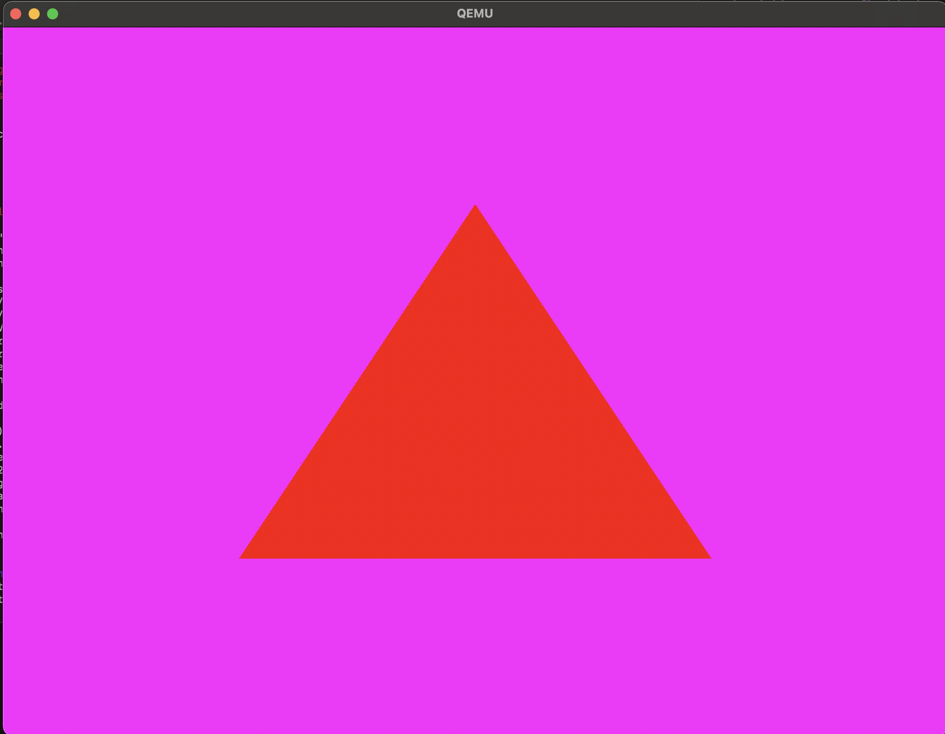Click the QEMU title text
Screen dimensions: 945x734
[x=475, y=14]
